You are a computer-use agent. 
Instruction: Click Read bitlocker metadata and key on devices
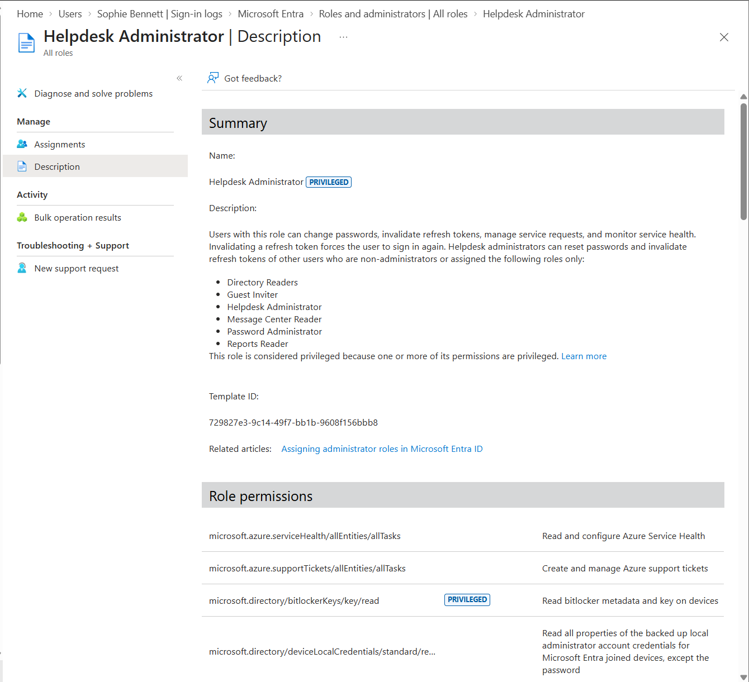tap(630, 600)
